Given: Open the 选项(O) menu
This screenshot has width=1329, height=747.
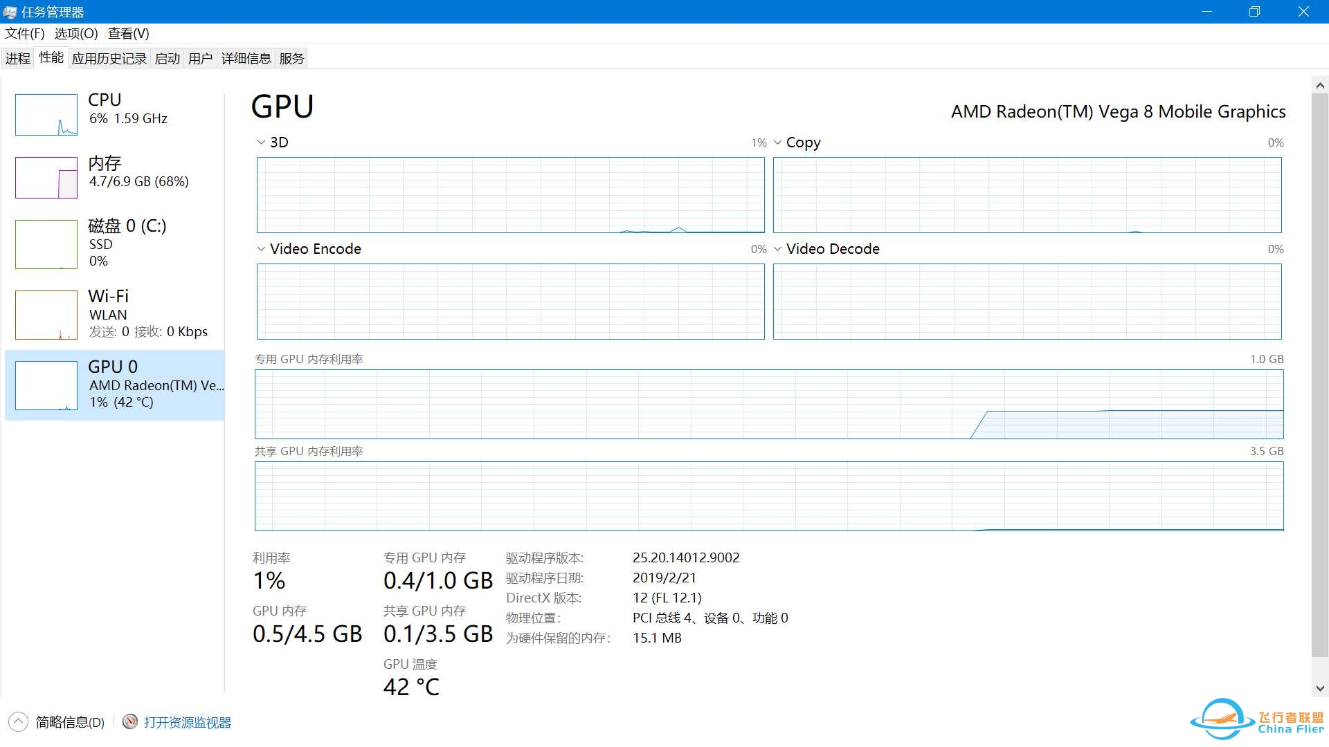Looking at the screenshot, I should [x=76, y=33].
